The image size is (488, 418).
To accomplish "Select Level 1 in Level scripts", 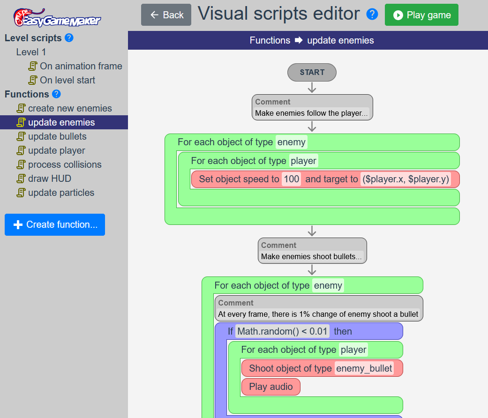I will click(x=31, y=52).
